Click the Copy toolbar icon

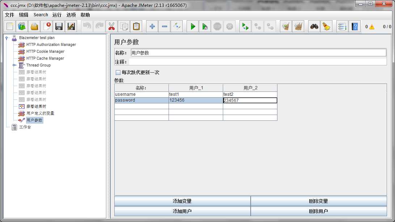[124, 26]
